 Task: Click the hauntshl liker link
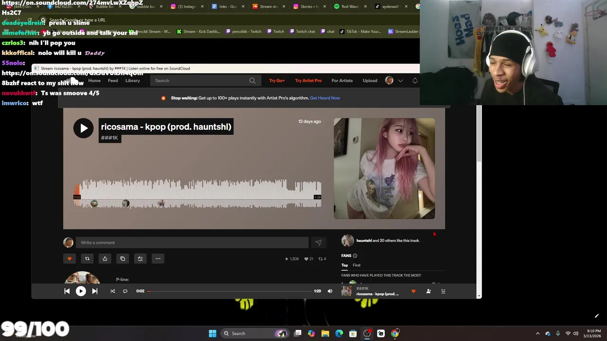point(364,241)
